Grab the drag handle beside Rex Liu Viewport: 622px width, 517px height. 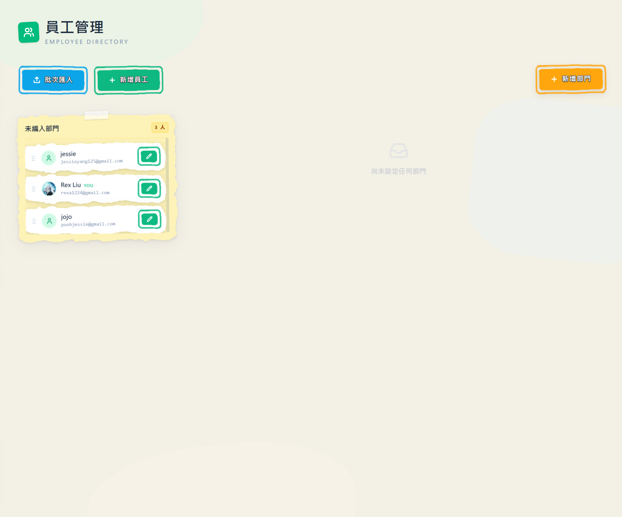(x=34, y=189)
